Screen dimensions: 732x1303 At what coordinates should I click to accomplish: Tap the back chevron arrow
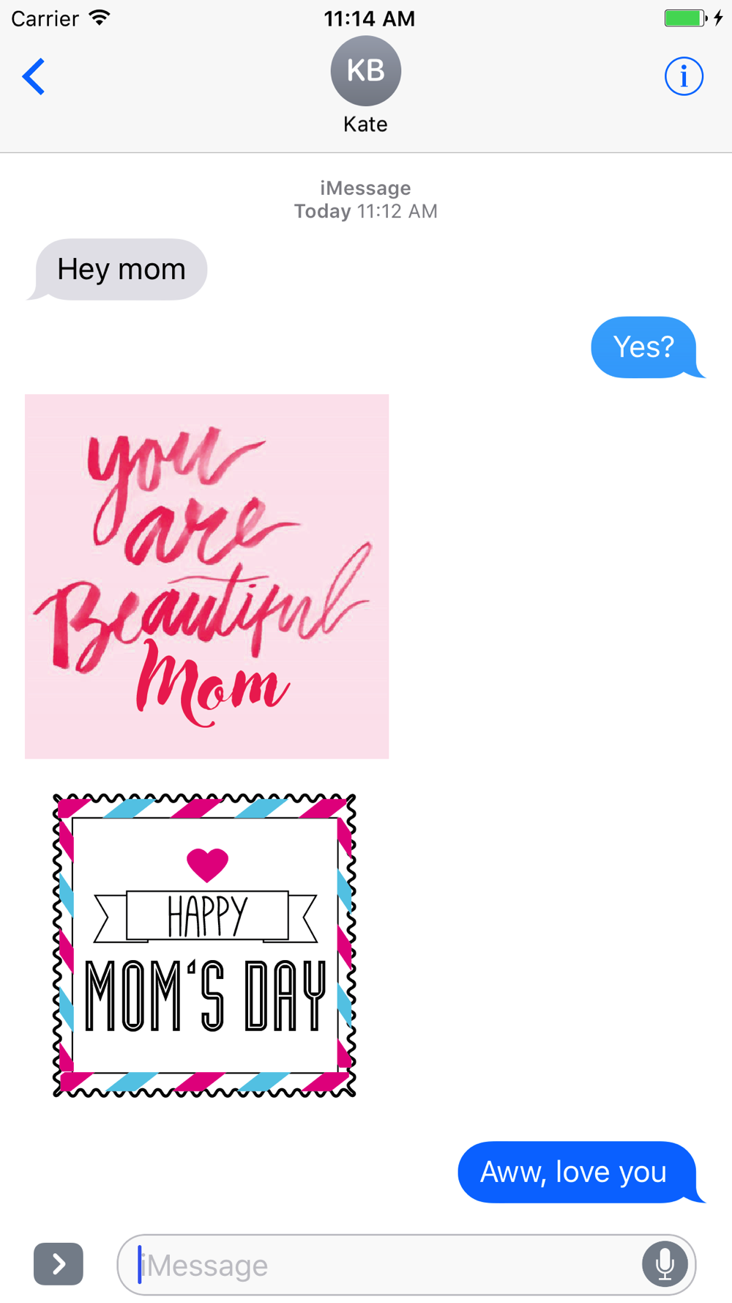coord(34,76)
